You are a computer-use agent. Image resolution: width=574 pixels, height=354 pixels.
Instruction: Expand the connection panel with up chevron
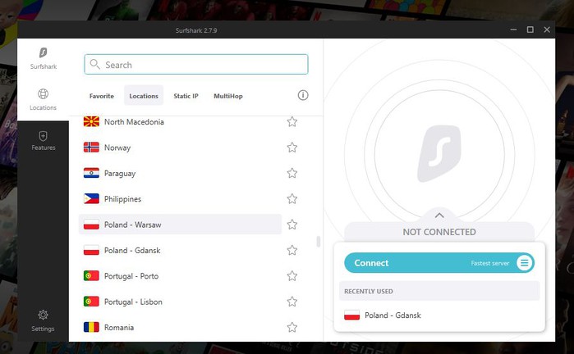click(439, 216)
